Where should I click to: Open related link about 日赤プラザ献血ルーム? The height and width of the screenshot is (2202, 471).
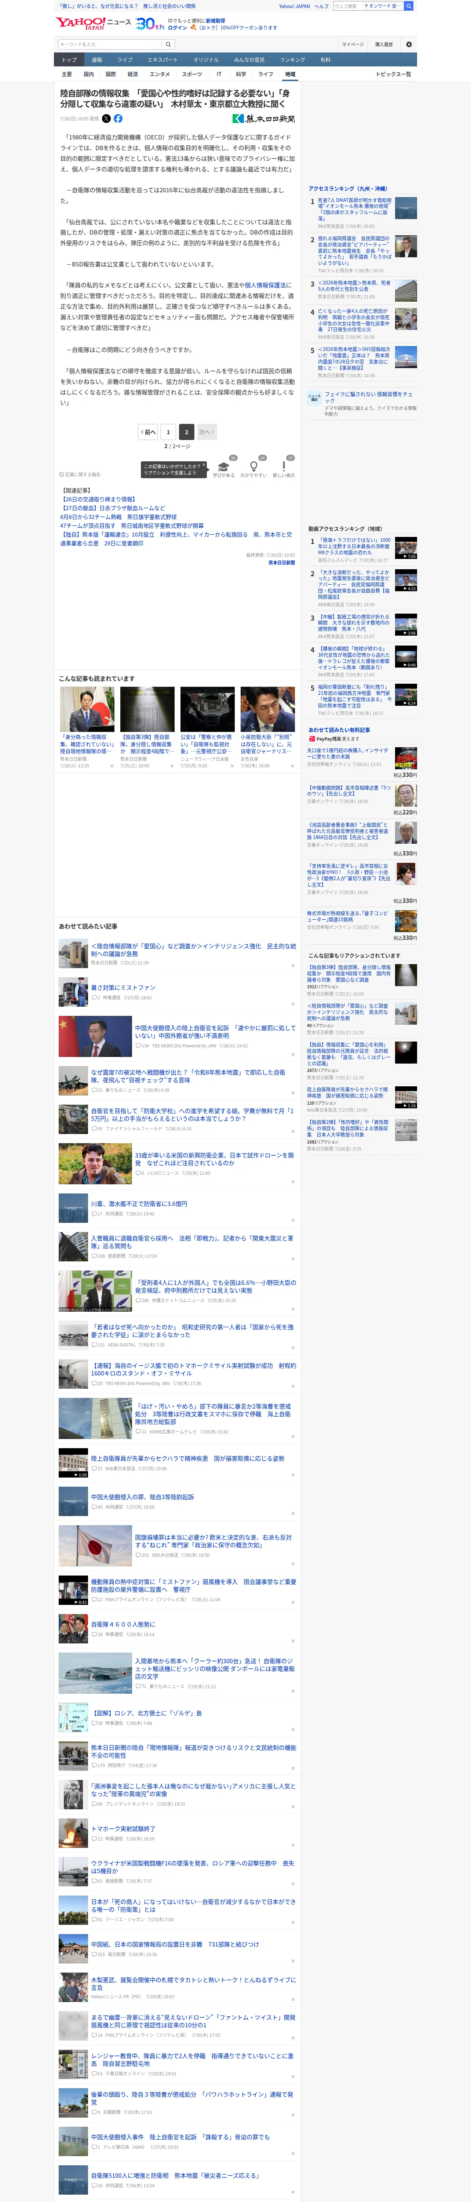[x=113, y=509]
